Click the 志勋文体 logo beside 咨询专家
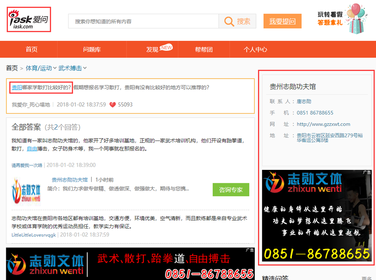The image size is (376, 280). pos(26,192)
